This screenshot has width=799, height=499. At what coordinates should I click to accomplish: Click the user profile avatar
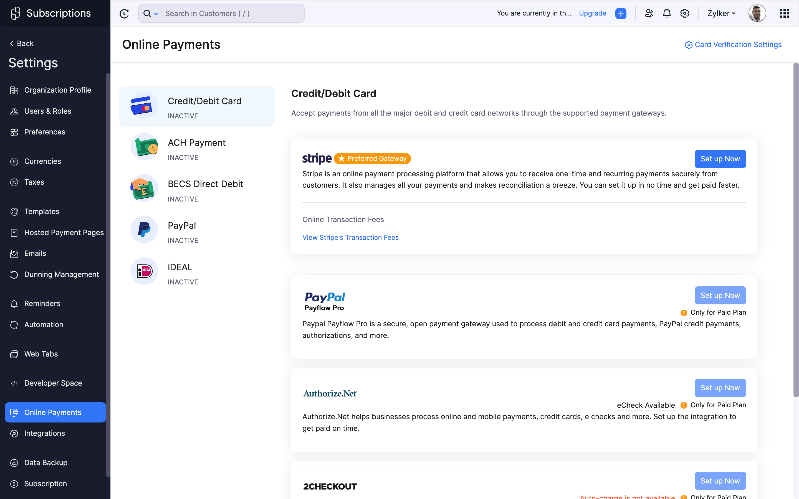click(x=757, y=14)
